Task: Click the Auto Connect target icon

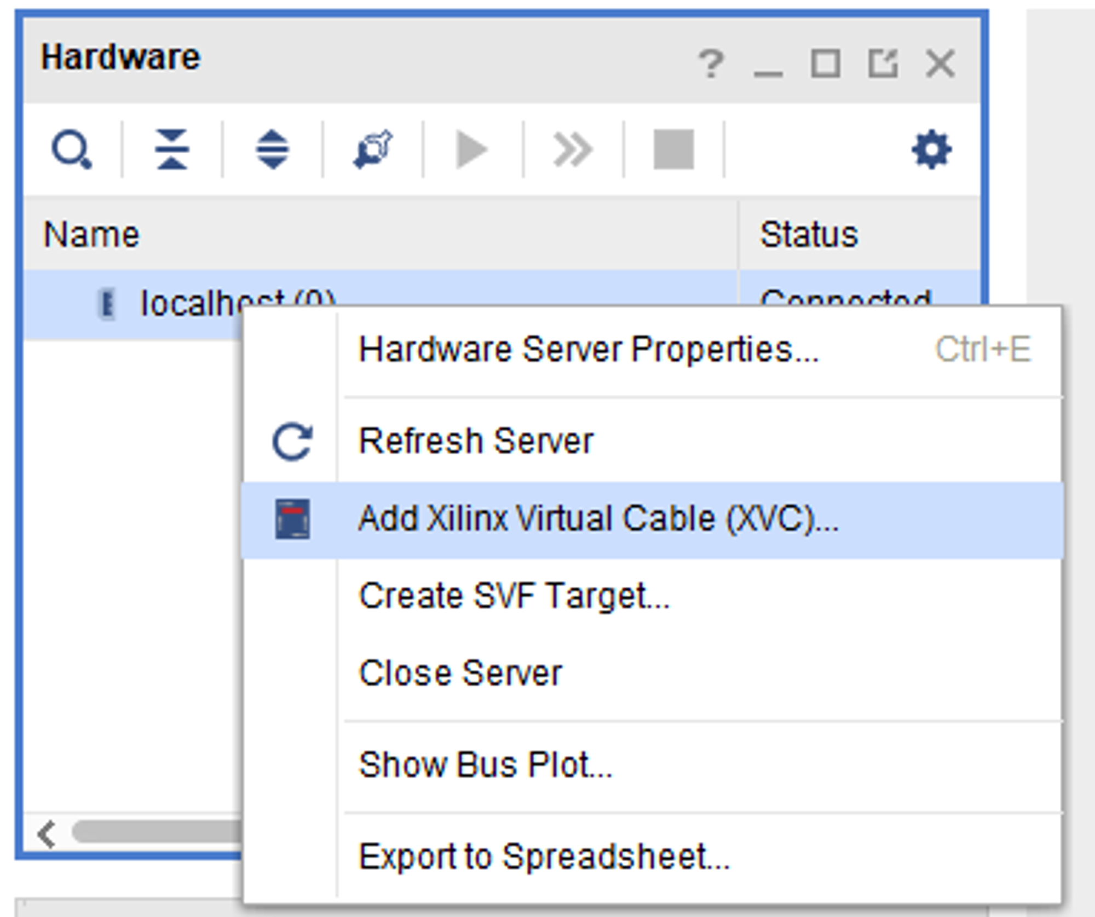Action: (x=373, y=149)
